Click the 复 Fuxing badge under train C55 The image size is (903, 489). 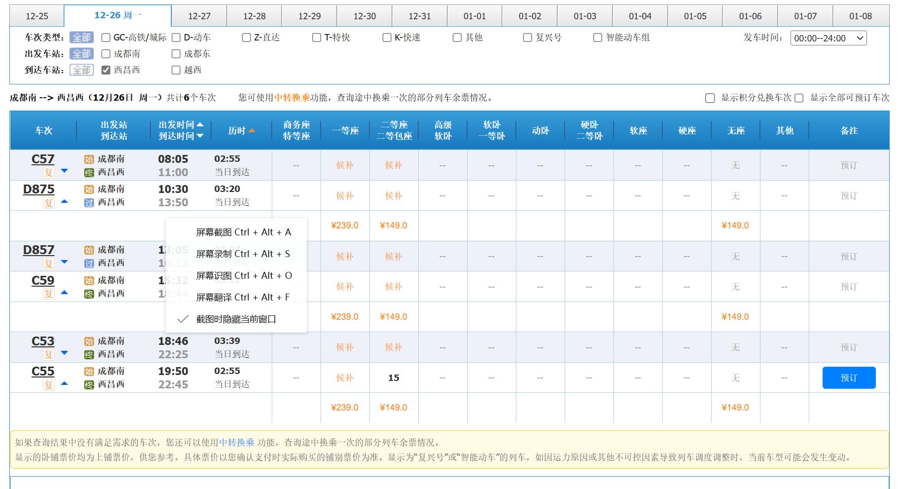[48, 384]
